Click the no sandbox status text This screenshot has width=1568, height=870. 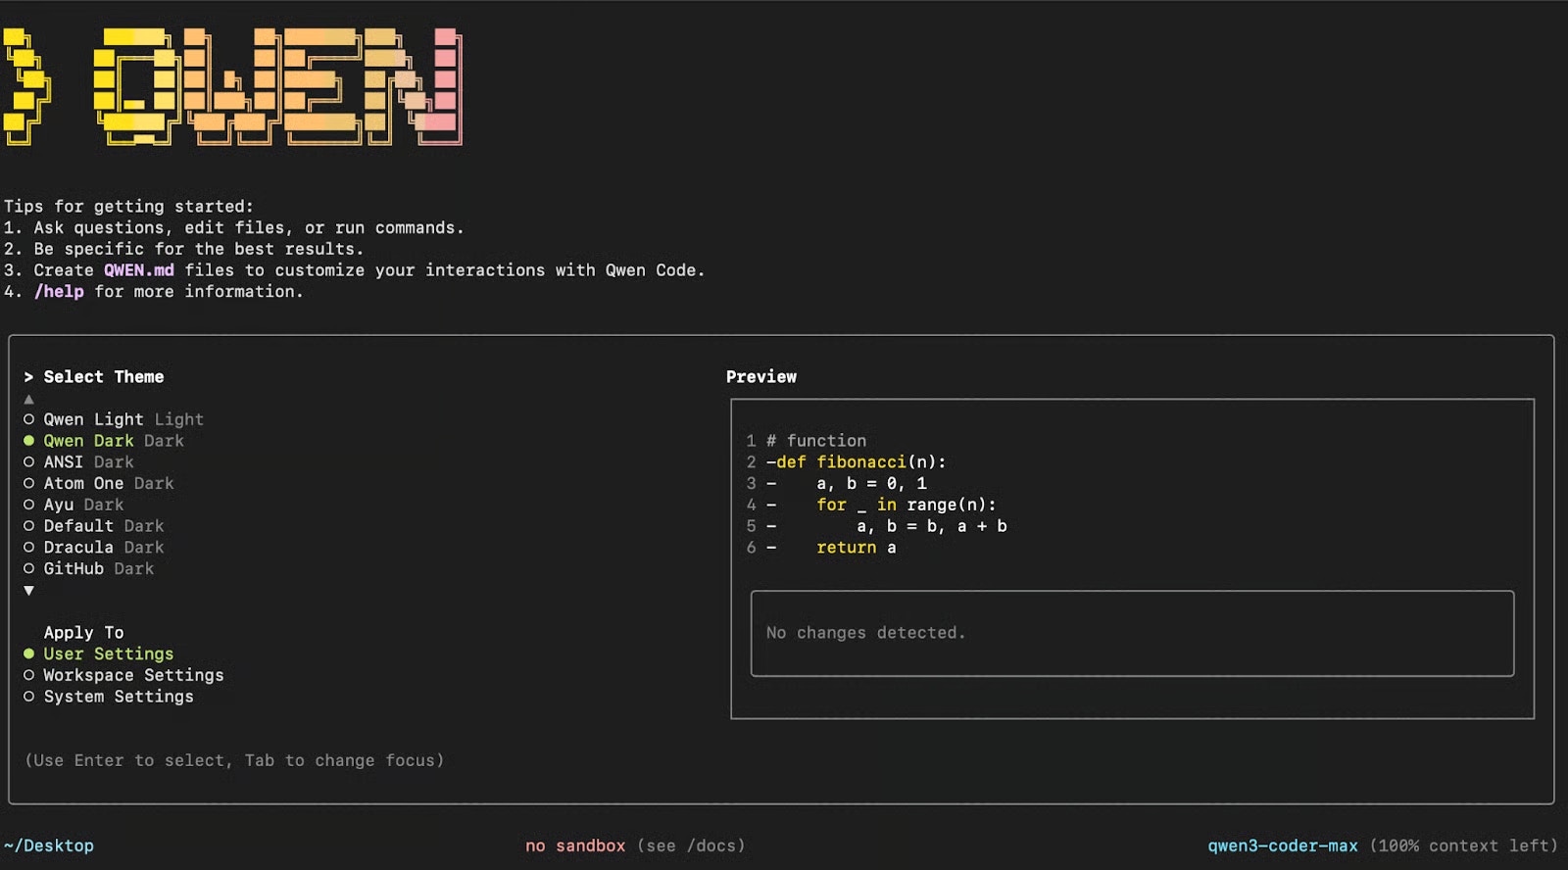pyautogui.click(x=575, y=846)
